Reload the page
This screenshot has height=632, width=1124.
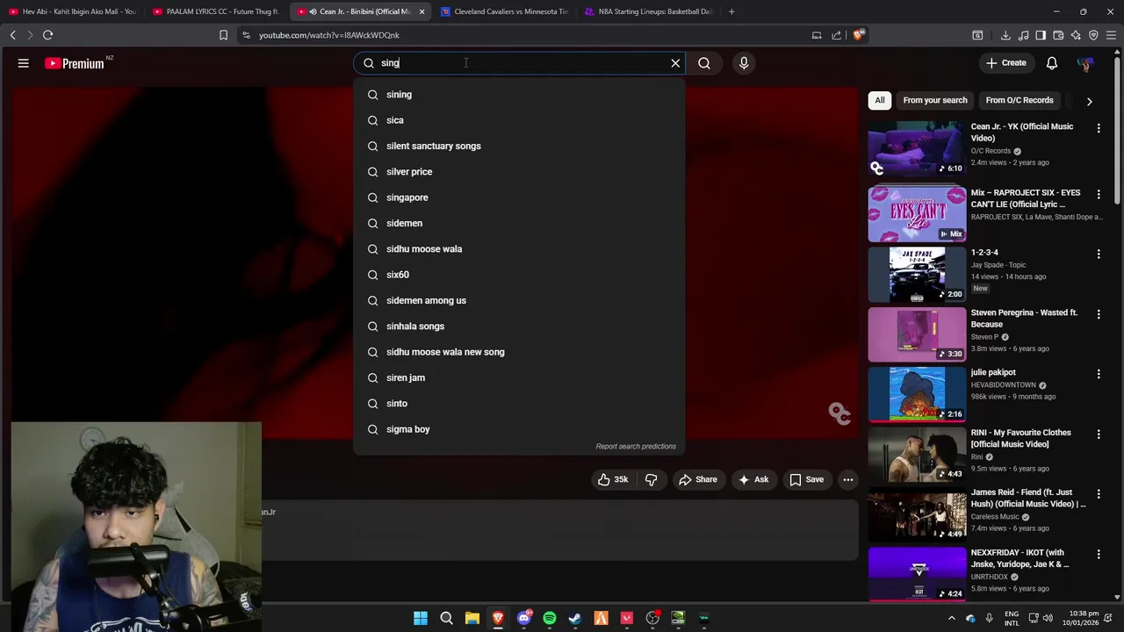pyautogui.click(x=47, y=35)
